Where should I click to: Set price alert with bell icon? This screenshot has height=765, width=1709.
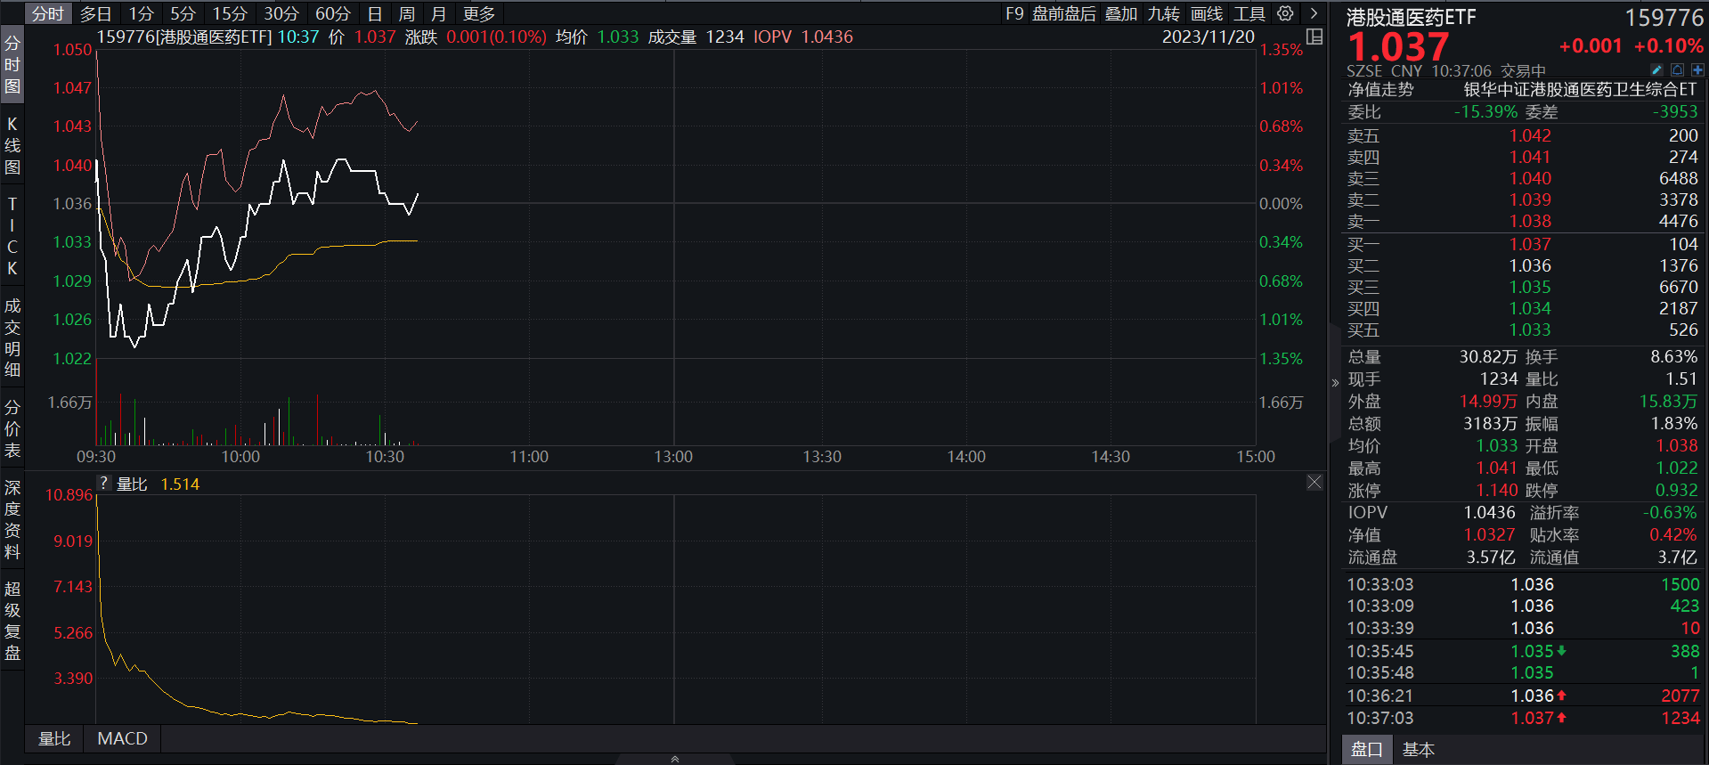point(1677,69)
